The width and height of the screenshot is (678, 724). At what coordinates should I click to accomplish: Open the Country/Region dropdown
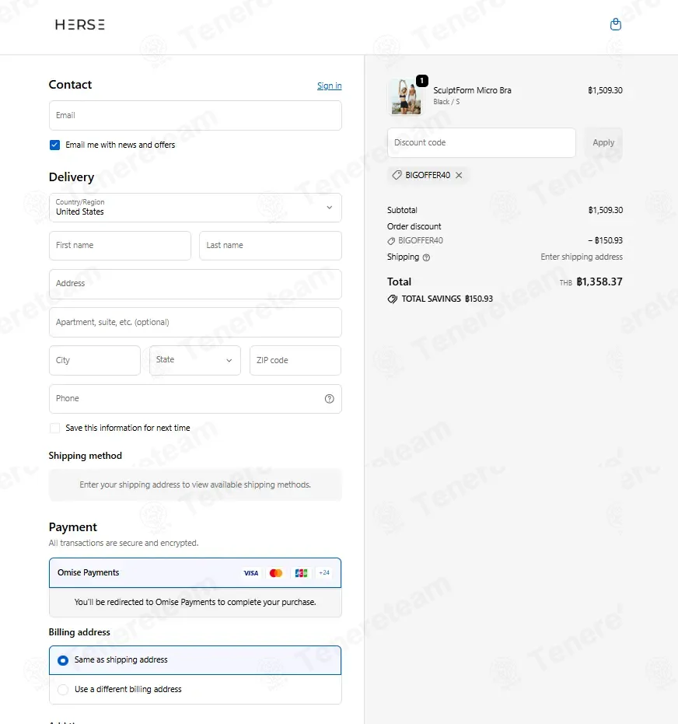tap(195, 208)
